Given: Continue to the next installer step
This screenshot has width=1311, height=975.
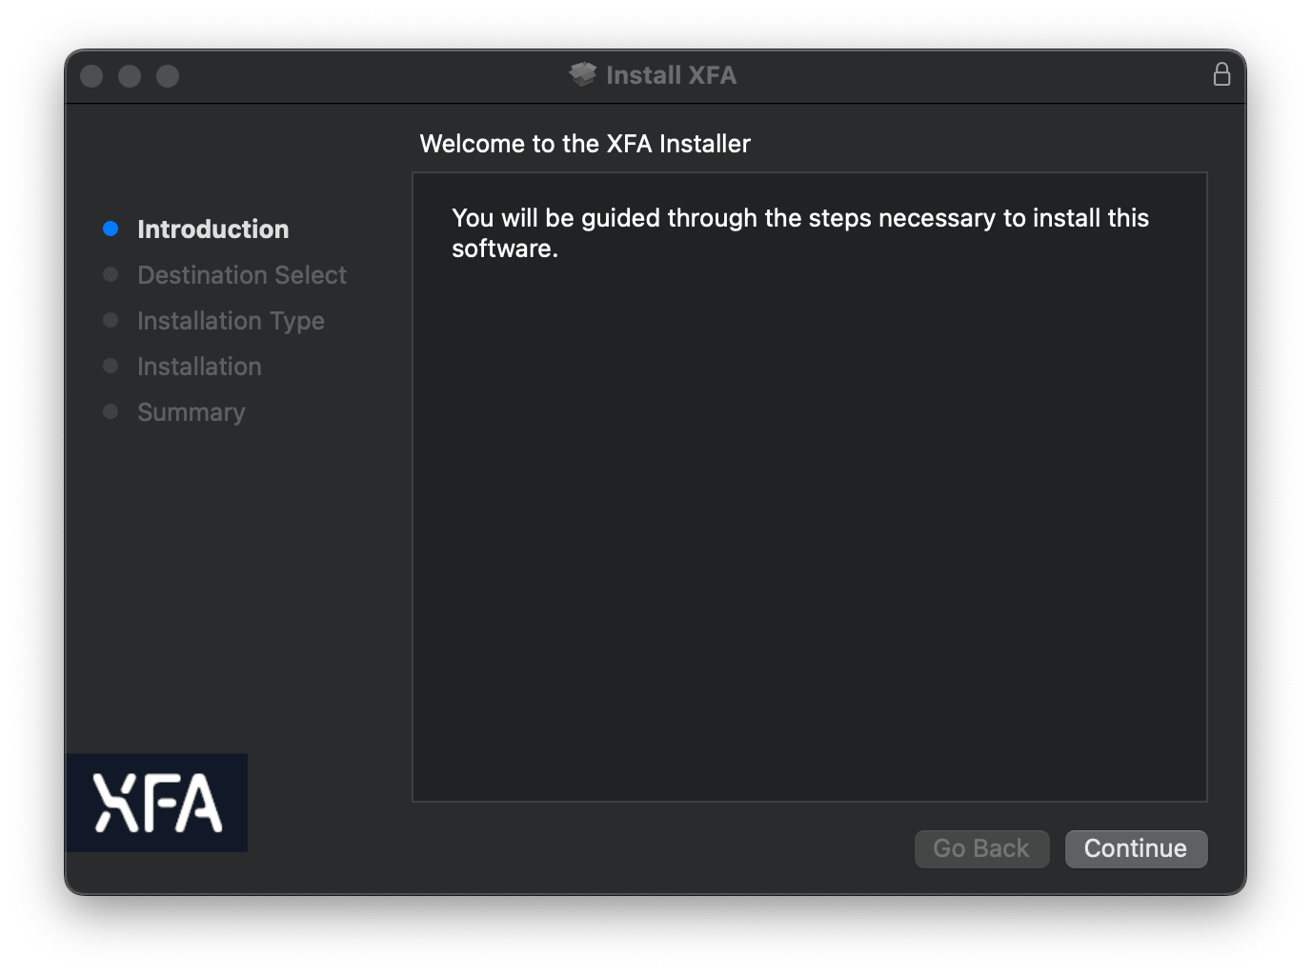Looking at the screenshot, I should pos(1136,848).
